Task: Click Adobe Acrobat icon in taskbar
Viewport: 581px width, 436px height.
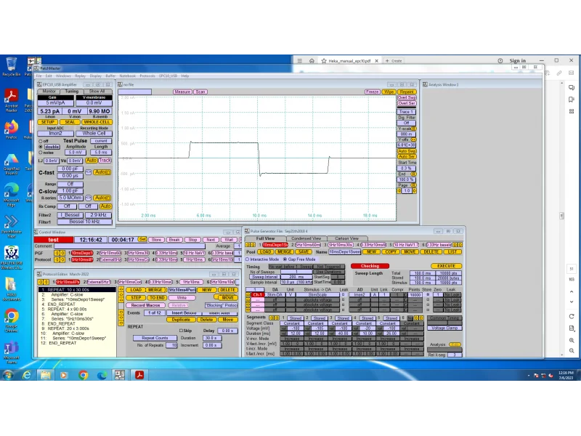Action: [138, 375]
